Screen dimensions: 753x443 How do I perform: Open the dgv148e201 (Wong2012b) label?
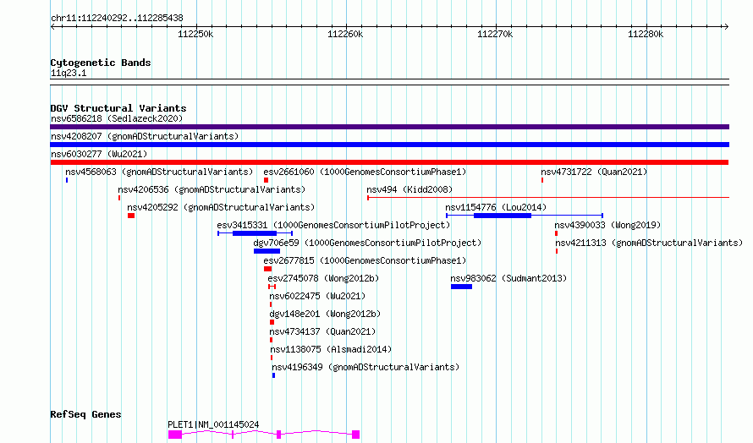[x=325, y=314]
